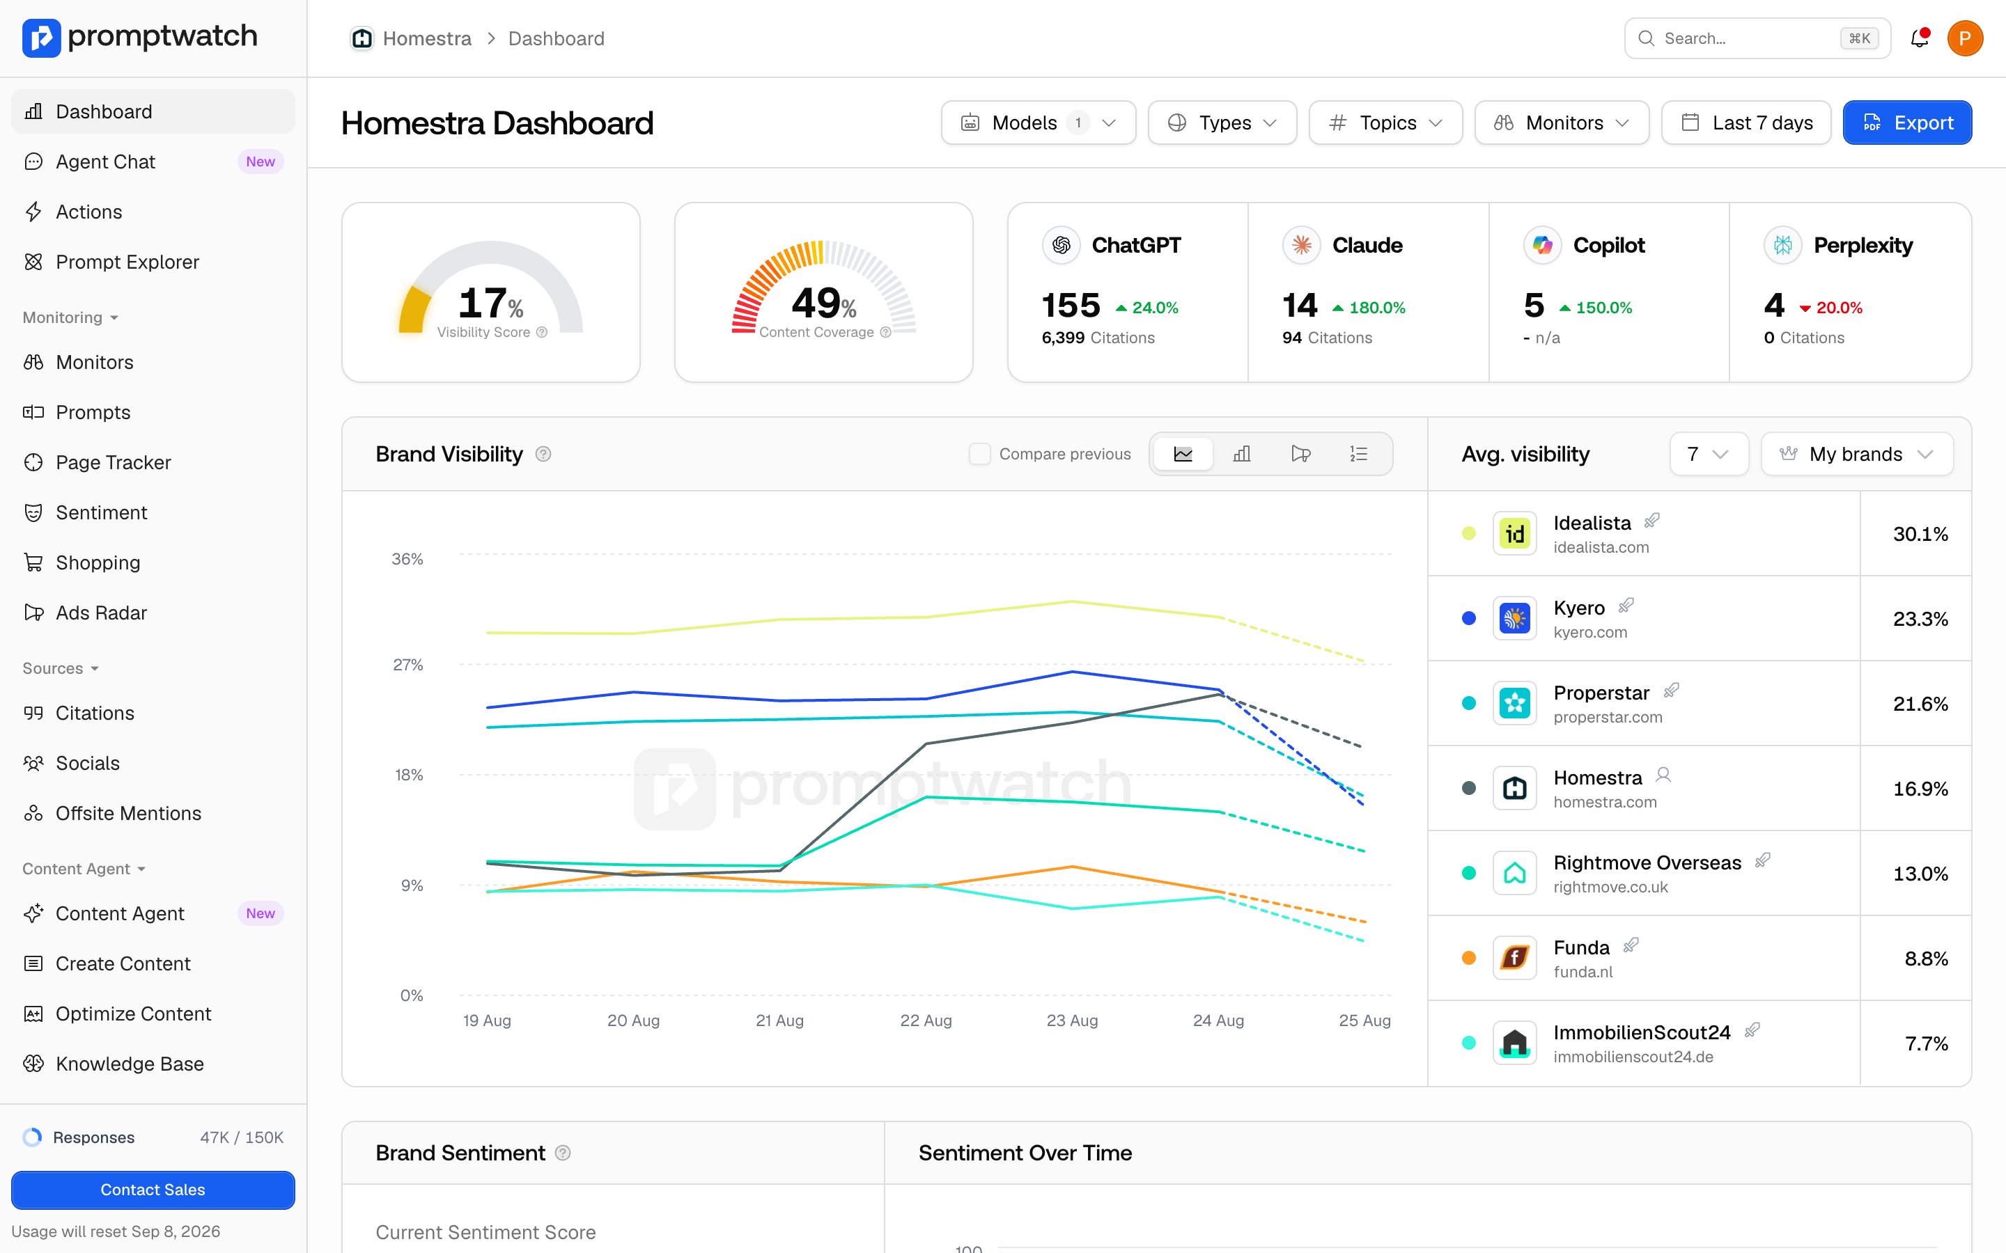Click Kyero blue color dot
Screen dimensions: 2006x1253
tap(1469, 618)
